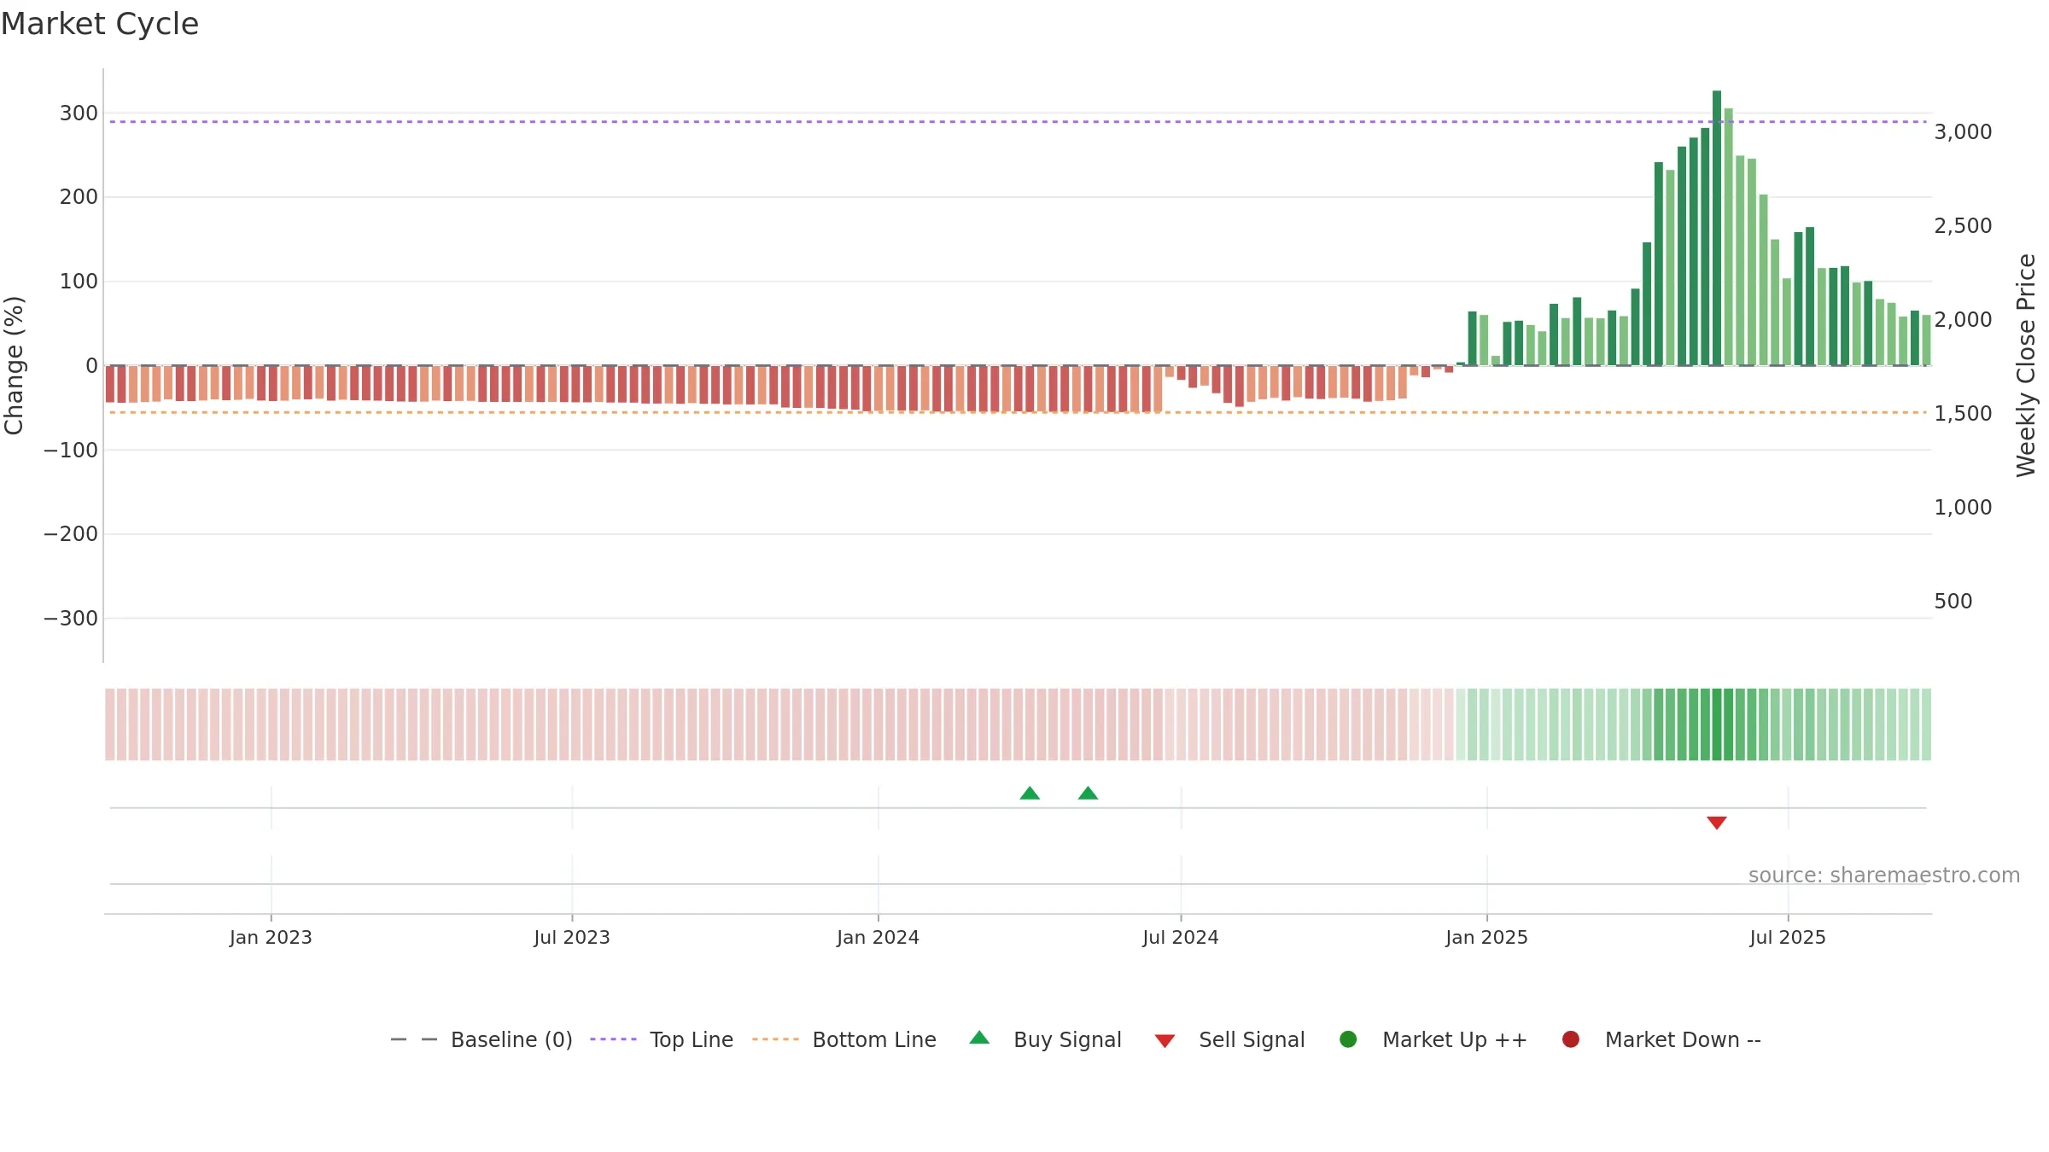Toggle the Bottom Line legend entry

pyautogui.click(x=844, y=1039)
